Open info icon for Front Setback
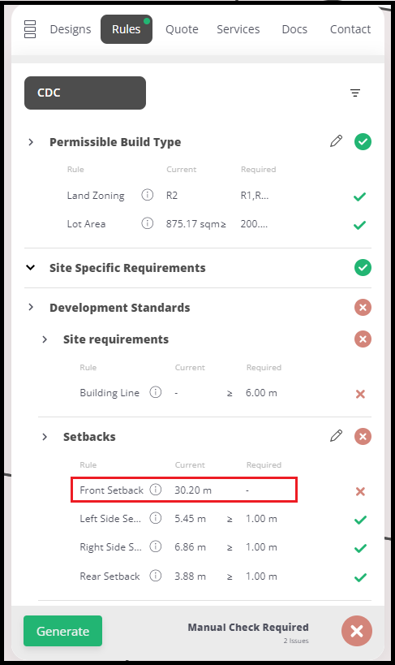The width and height of the screenshot is (395, 665). (x=156, y=490)
